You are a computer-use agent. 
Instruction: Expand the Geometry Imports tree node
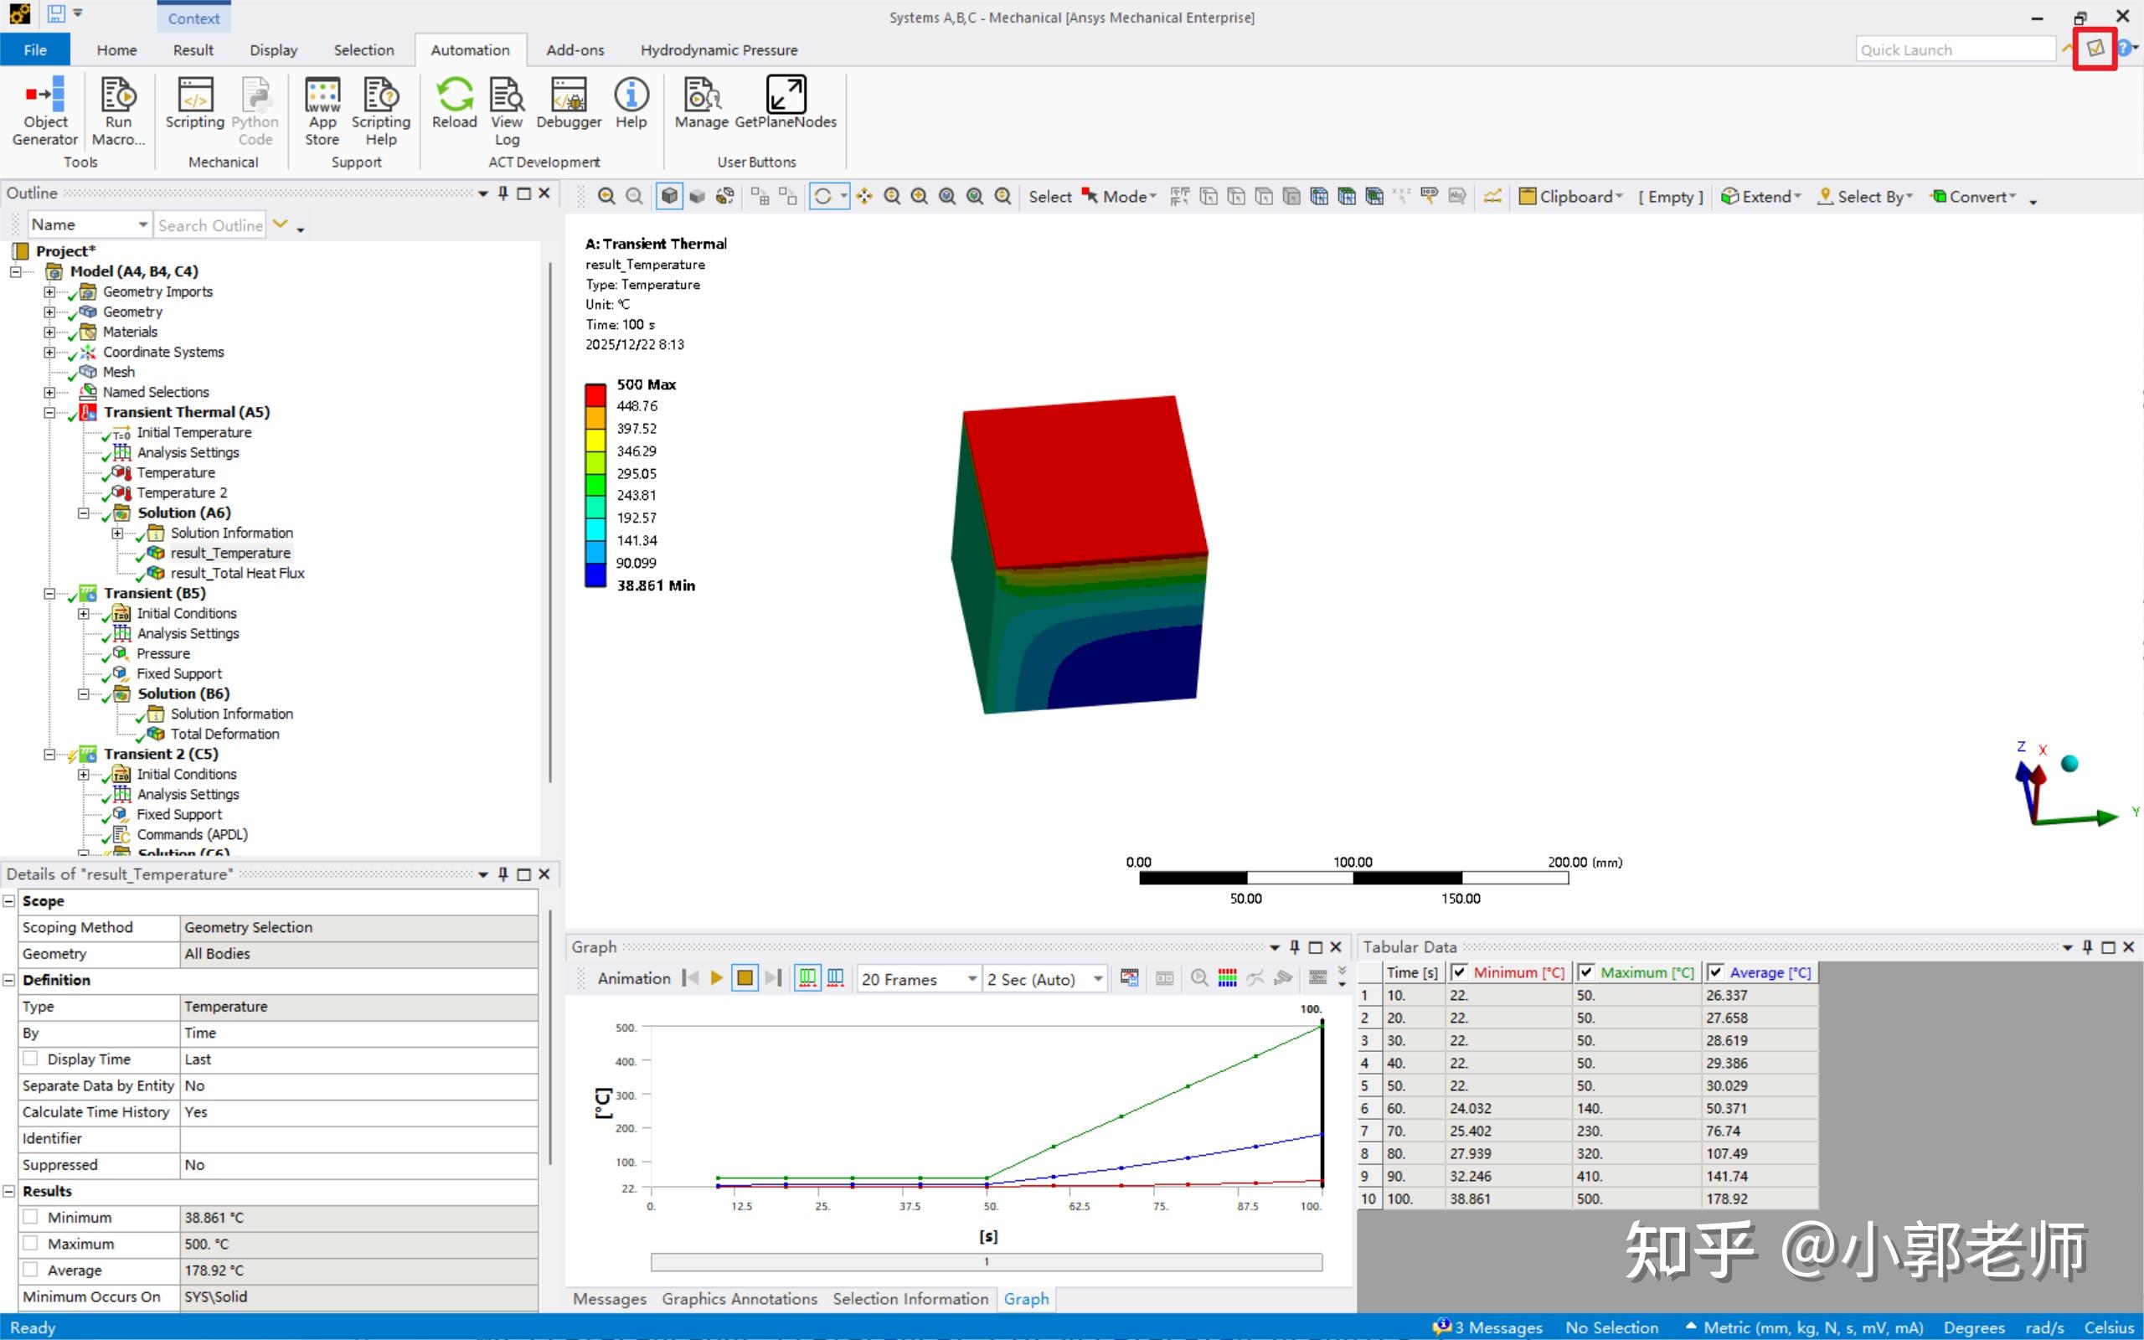coord(49,291)
